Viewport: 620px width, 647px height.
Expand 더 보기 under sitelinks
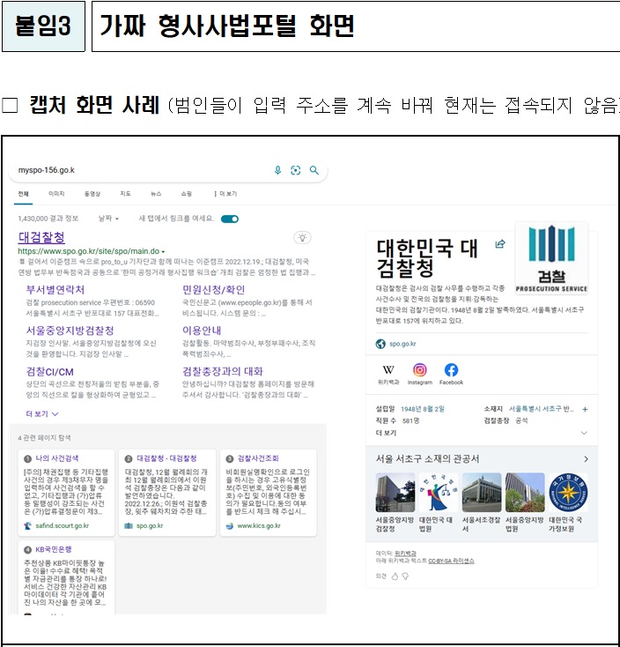coord(42,413)
